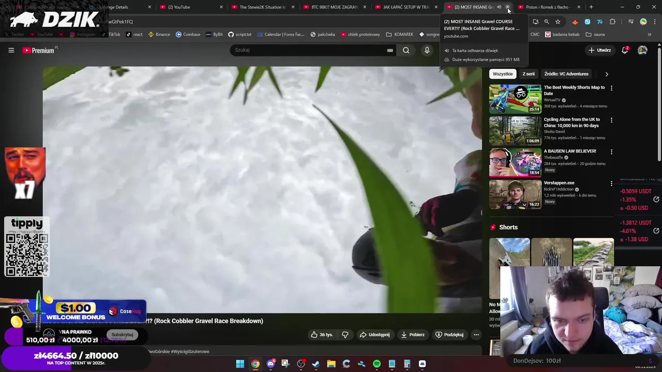The height and width of the screenshot is (372, 662).
Task: Open options for The Best Weekly Shorts Map
Action: 611,88
